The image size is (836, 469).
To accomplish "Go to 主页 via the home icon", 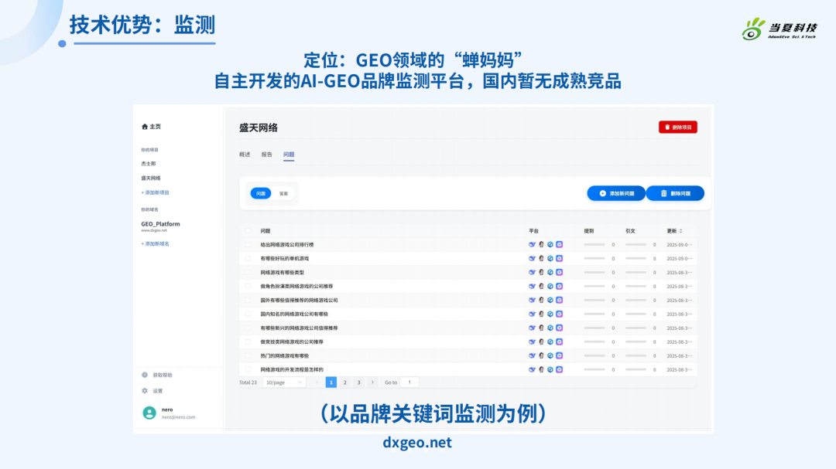I will (145, 127).
